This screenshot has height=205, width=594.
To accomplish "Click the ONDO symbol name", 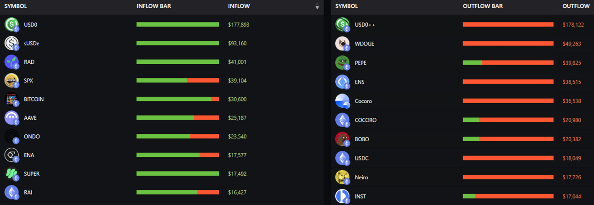I will click(x=32, y=137).
